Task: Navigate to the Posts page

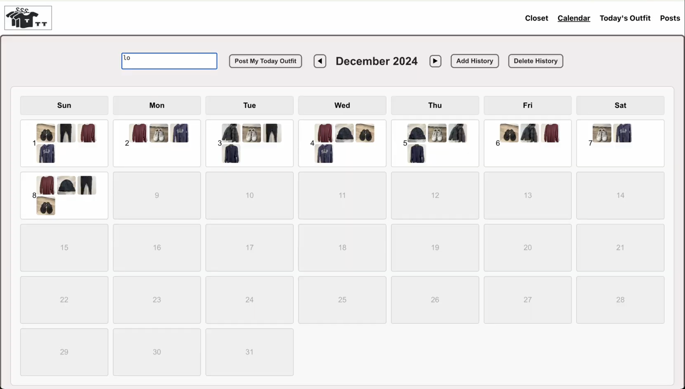Action: [x=670, y=18]
